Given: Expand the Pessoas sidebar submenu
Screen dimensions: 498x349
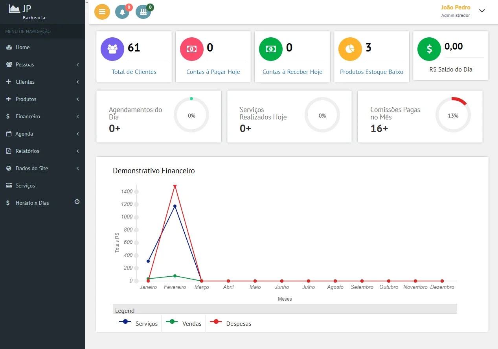Looking at the screenshot, I should pos(42,64).
